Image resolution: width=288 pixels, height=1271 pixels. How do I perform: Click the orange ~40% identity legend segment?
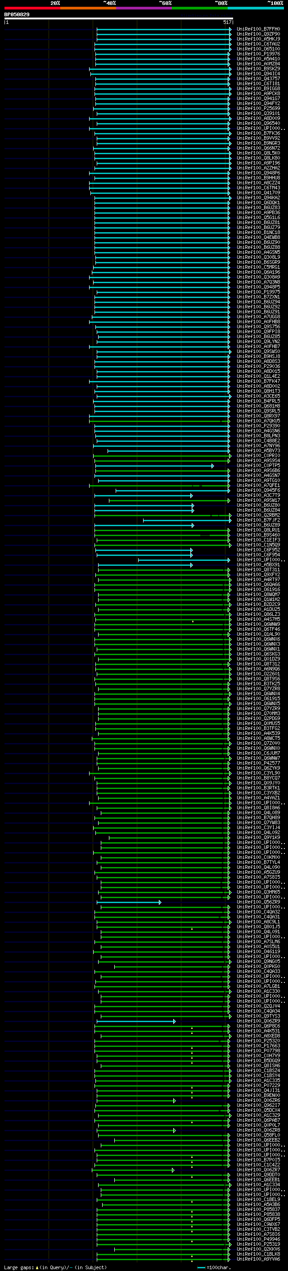click(x=88, y=8)
